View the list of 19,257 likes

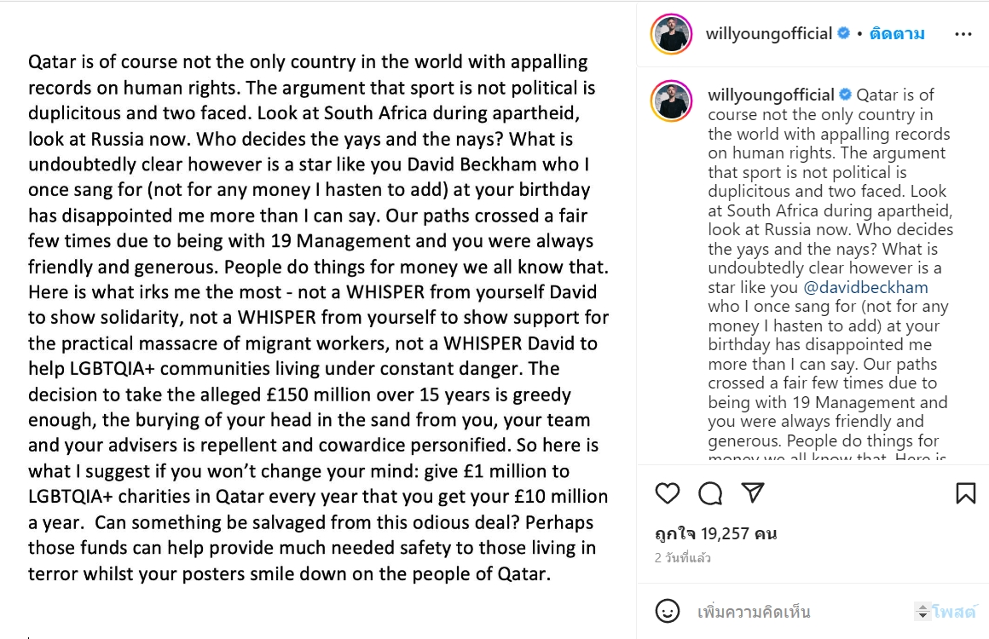tap(716, 534)
